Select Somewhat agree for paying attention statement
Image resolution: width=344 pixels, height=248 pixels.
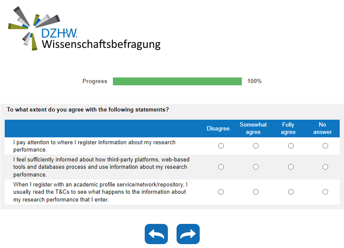256,146
